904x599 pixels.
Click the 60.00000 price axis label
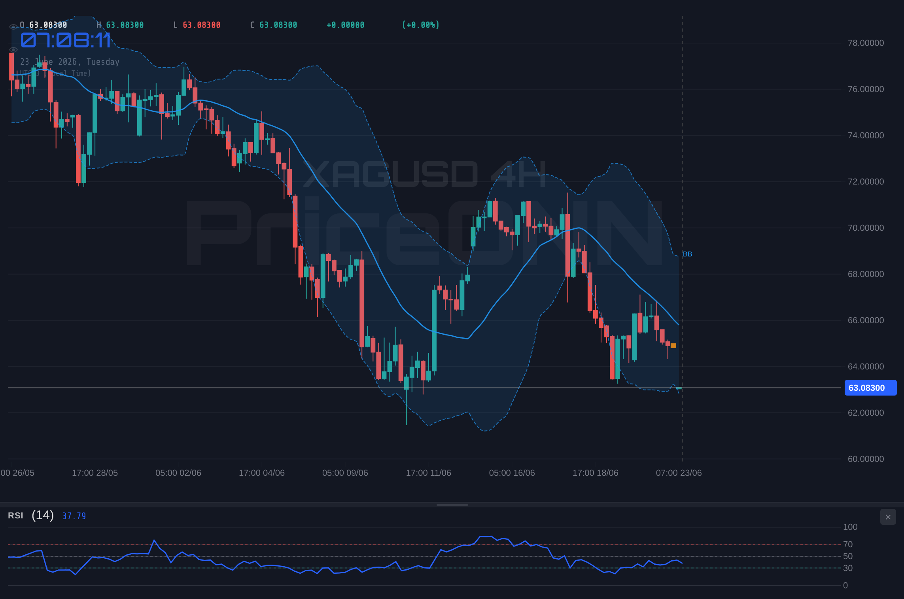[866, 459]
